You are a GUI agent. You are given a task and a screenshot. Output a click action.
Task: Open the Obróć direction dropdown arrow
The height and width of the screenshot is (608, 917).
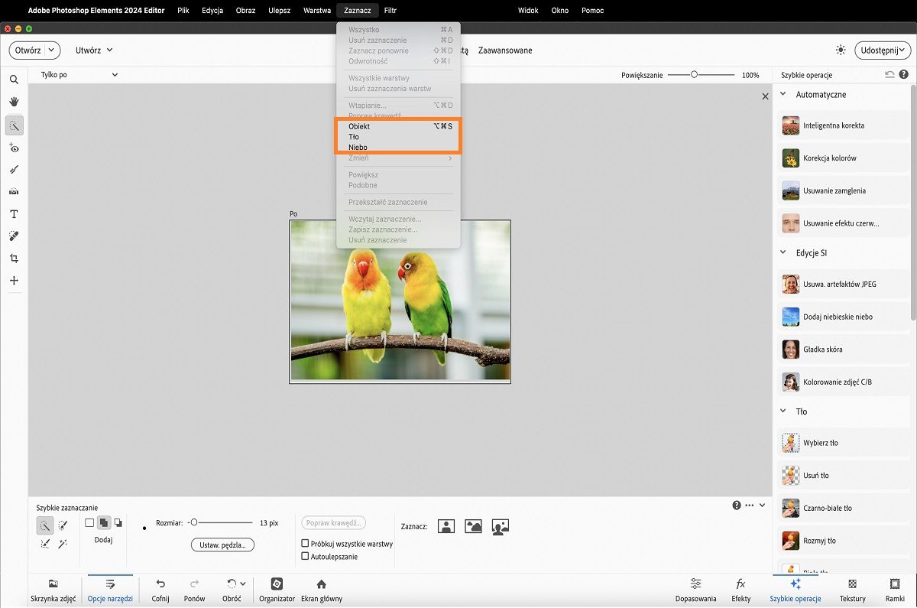click(x=242, y=584)
